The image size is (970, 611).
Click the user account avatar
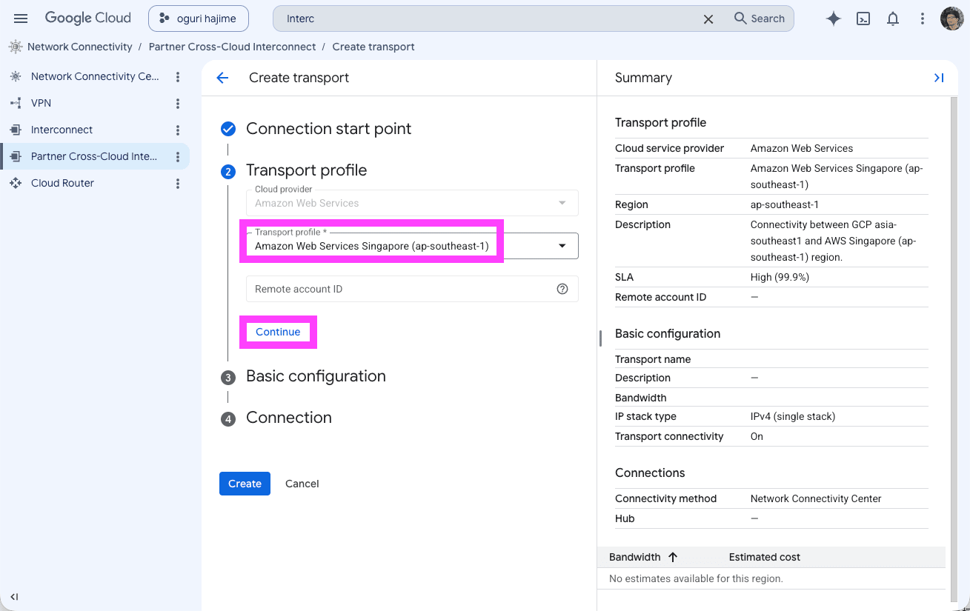(x=951, y=19)
